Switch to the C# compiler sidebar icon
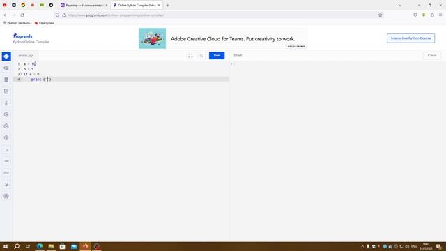This screenshot has height=251, width=446. click(6, 138)
